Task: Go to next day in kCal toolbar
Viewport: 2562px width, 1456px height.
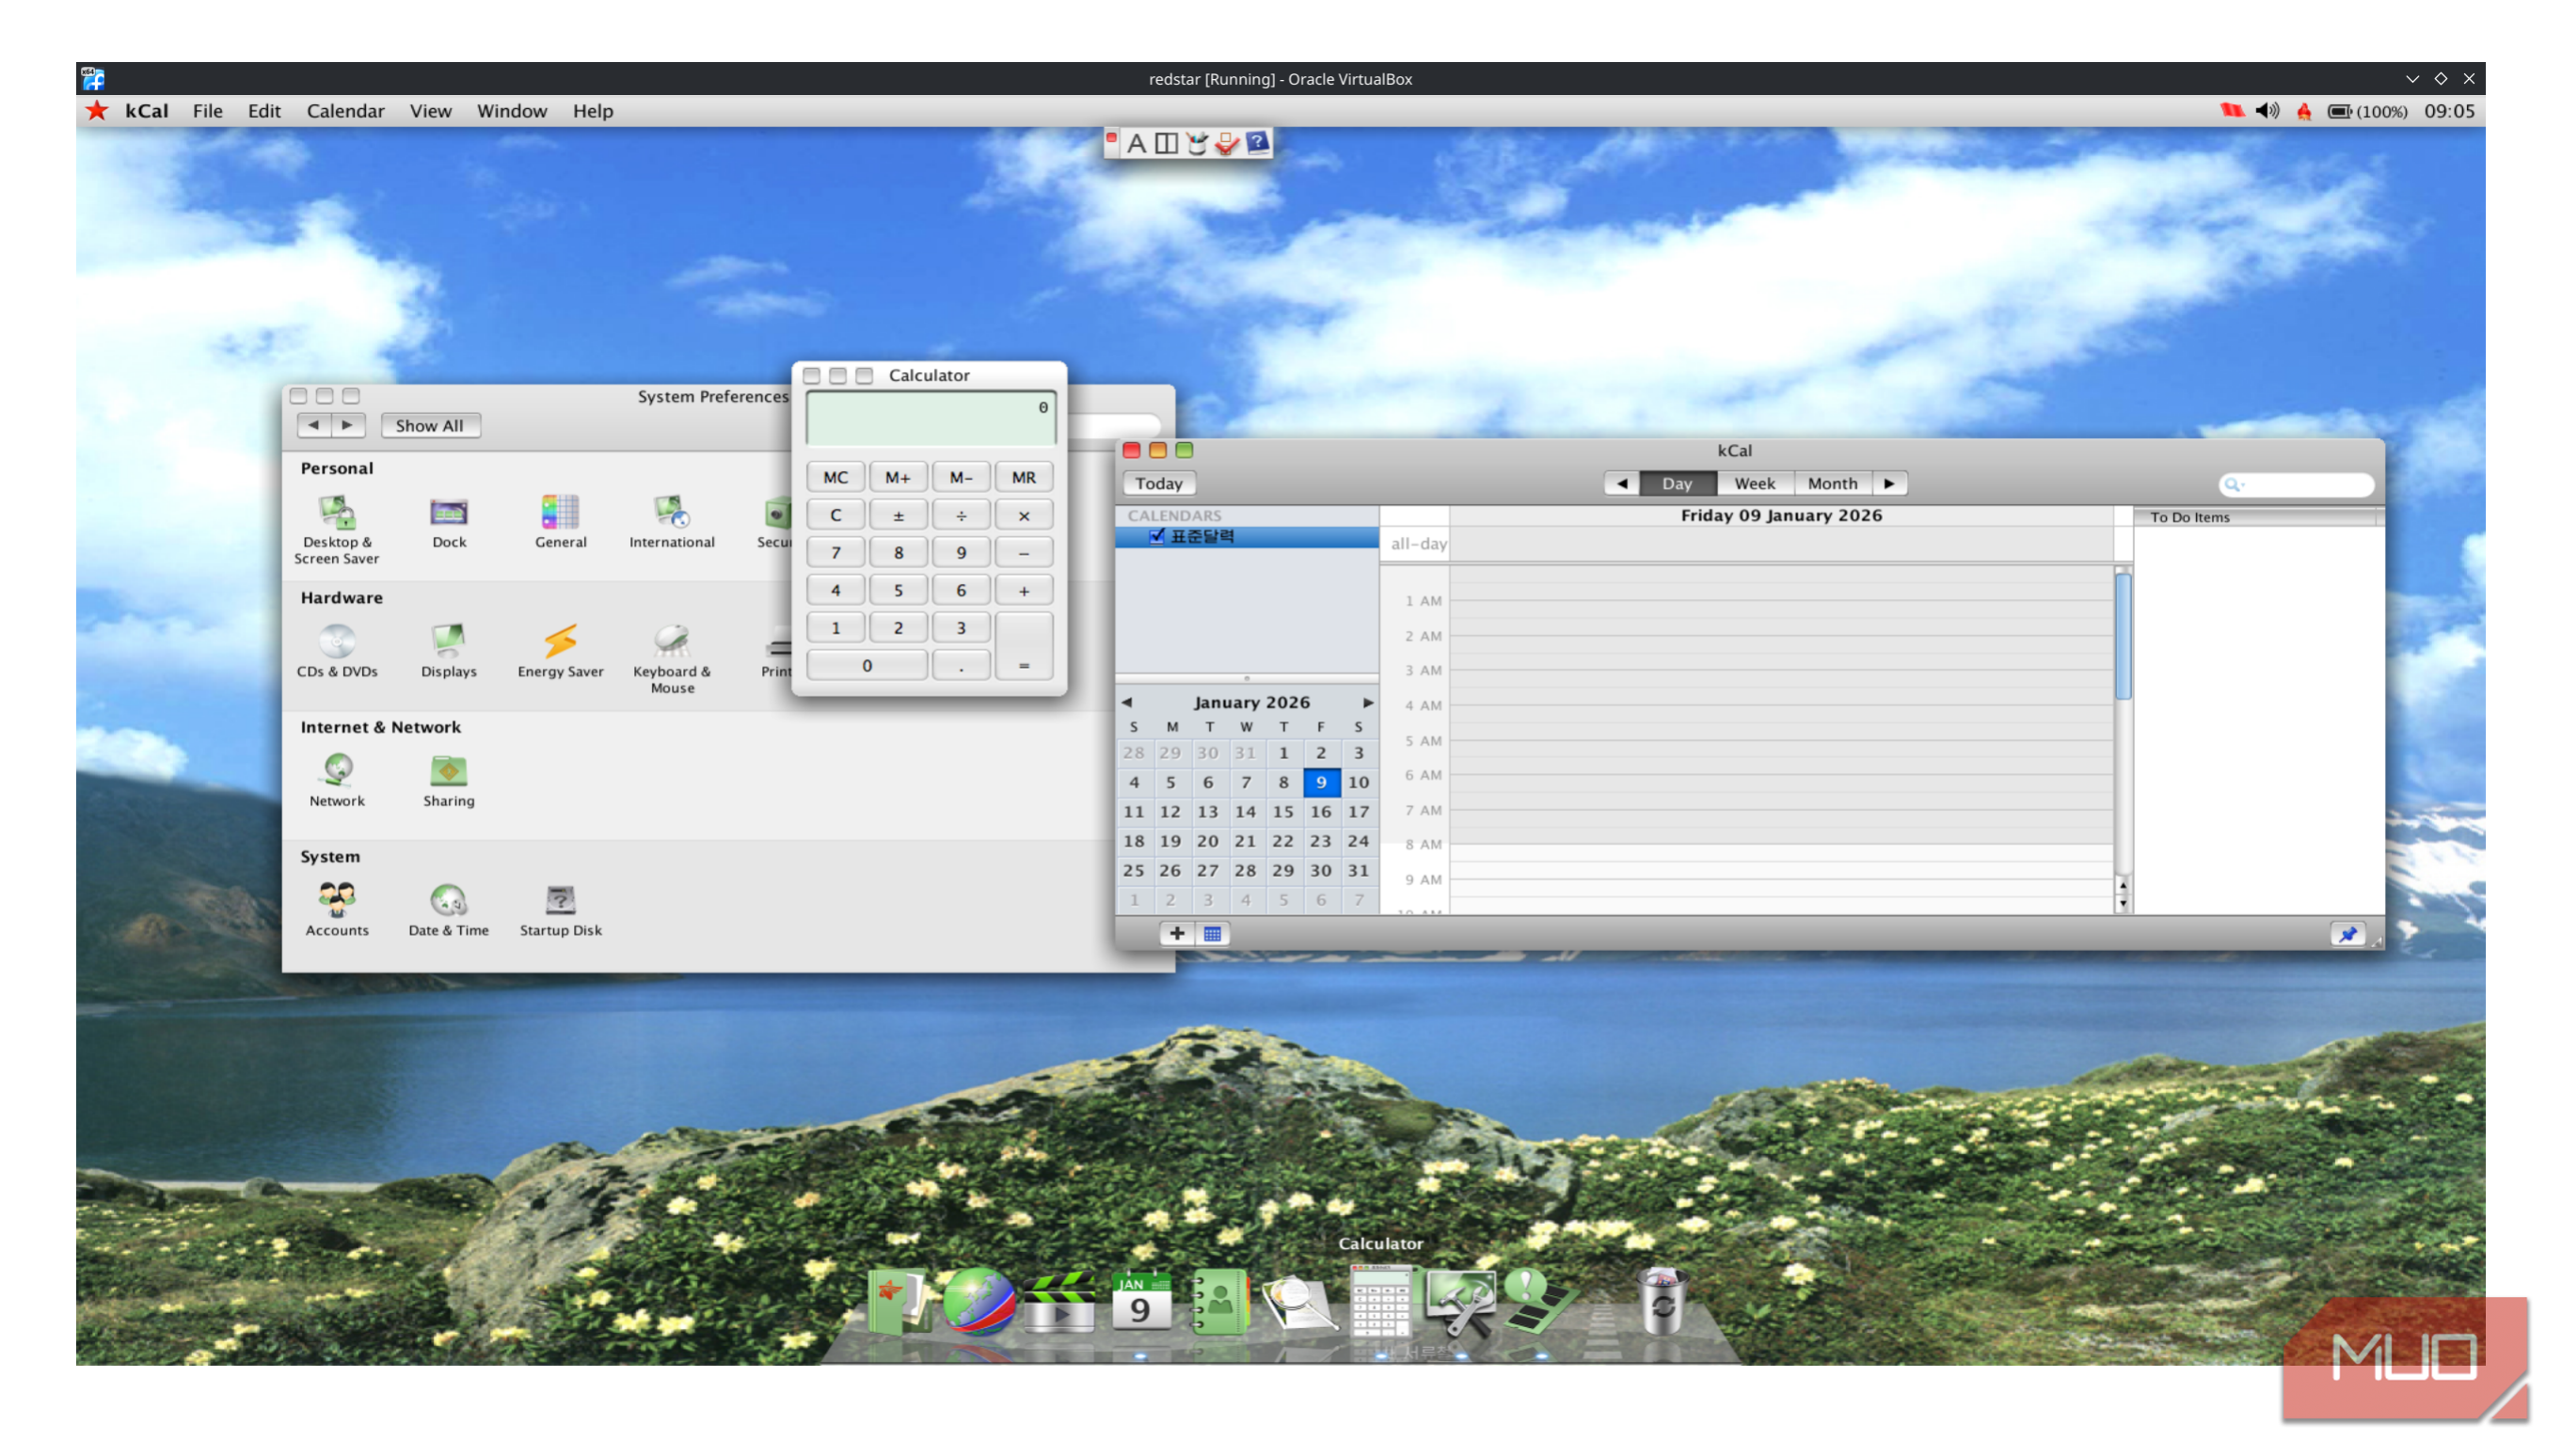Action: coord(1888,483)
